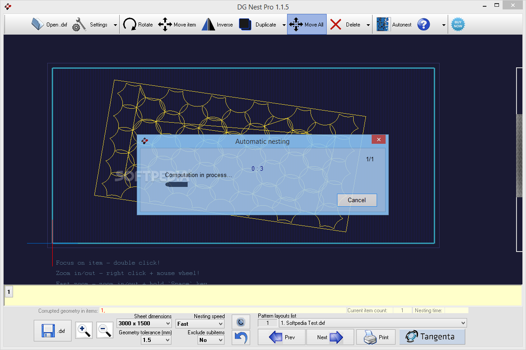Toggle the Move All tool

pos(306,24)
